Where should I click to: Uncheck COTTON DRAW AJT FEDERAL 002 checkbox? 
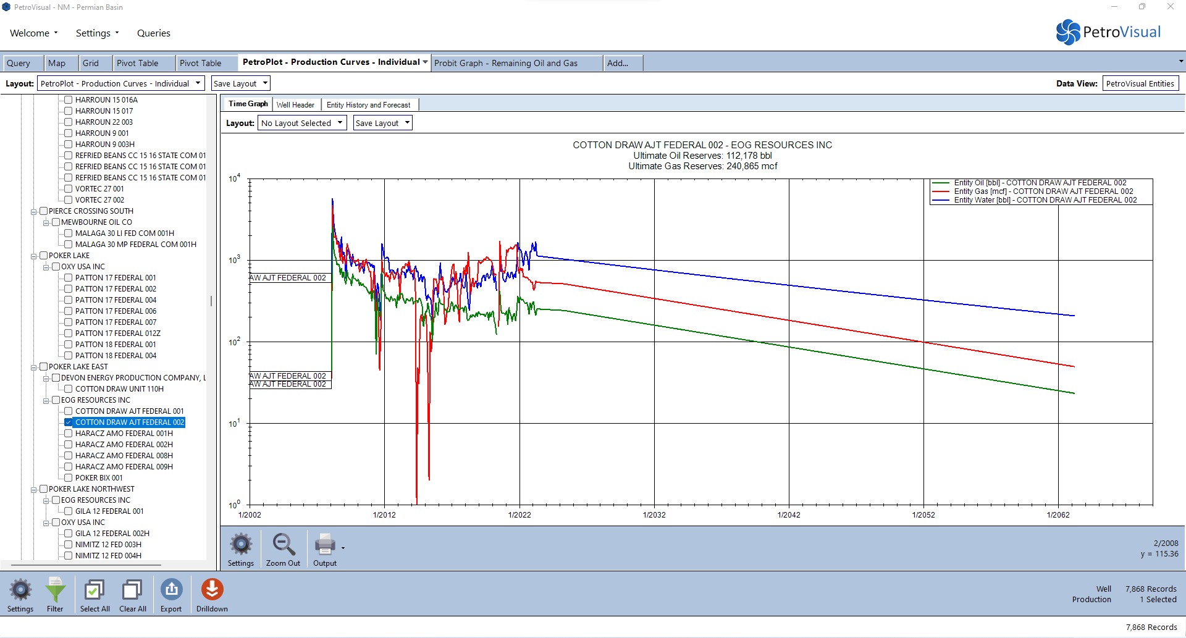pyautogui.click(x=69, y=422)
